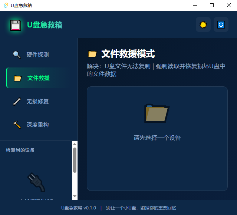Click the 检测到的设备 section heading
The height and width of the screenshot is (215, 237).
click(20, 150)
